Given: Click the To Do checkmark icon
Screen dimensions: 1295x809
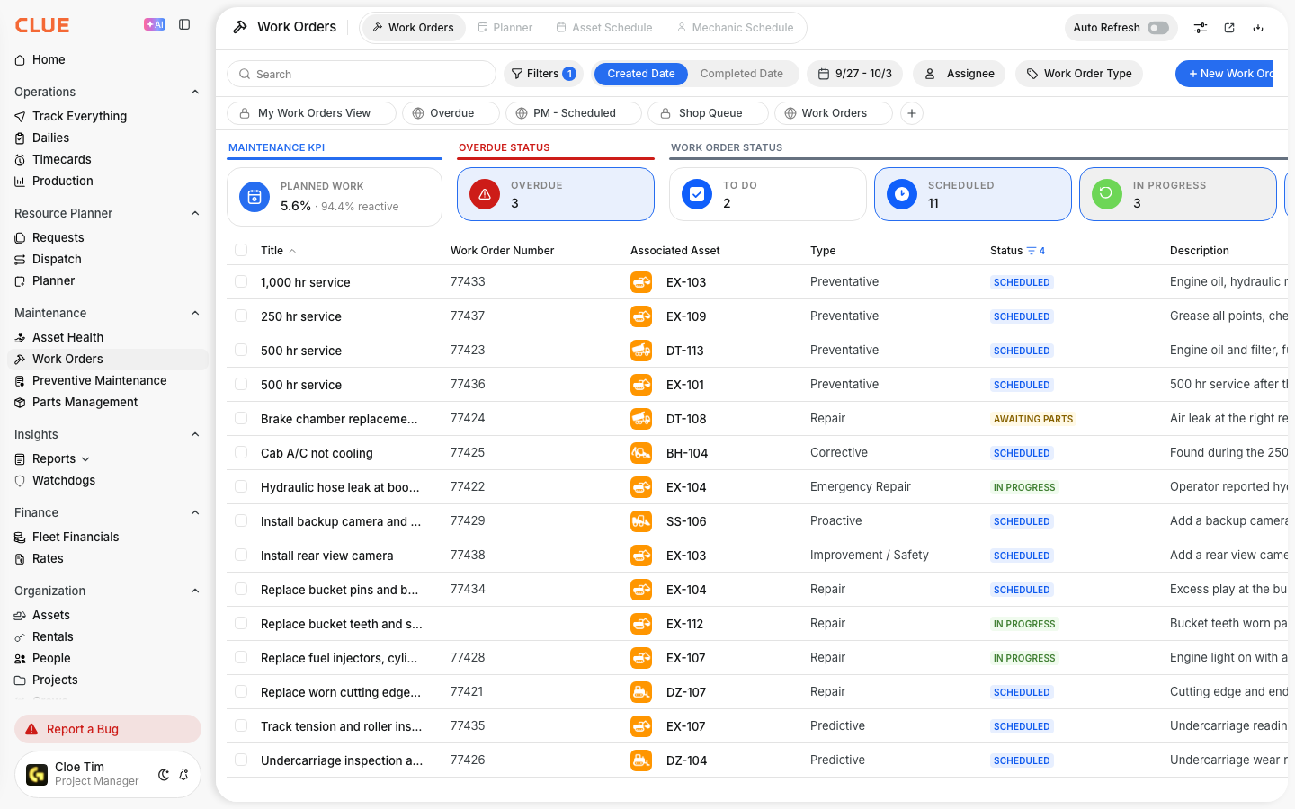Looking at the screenshot, I should 697,194.
